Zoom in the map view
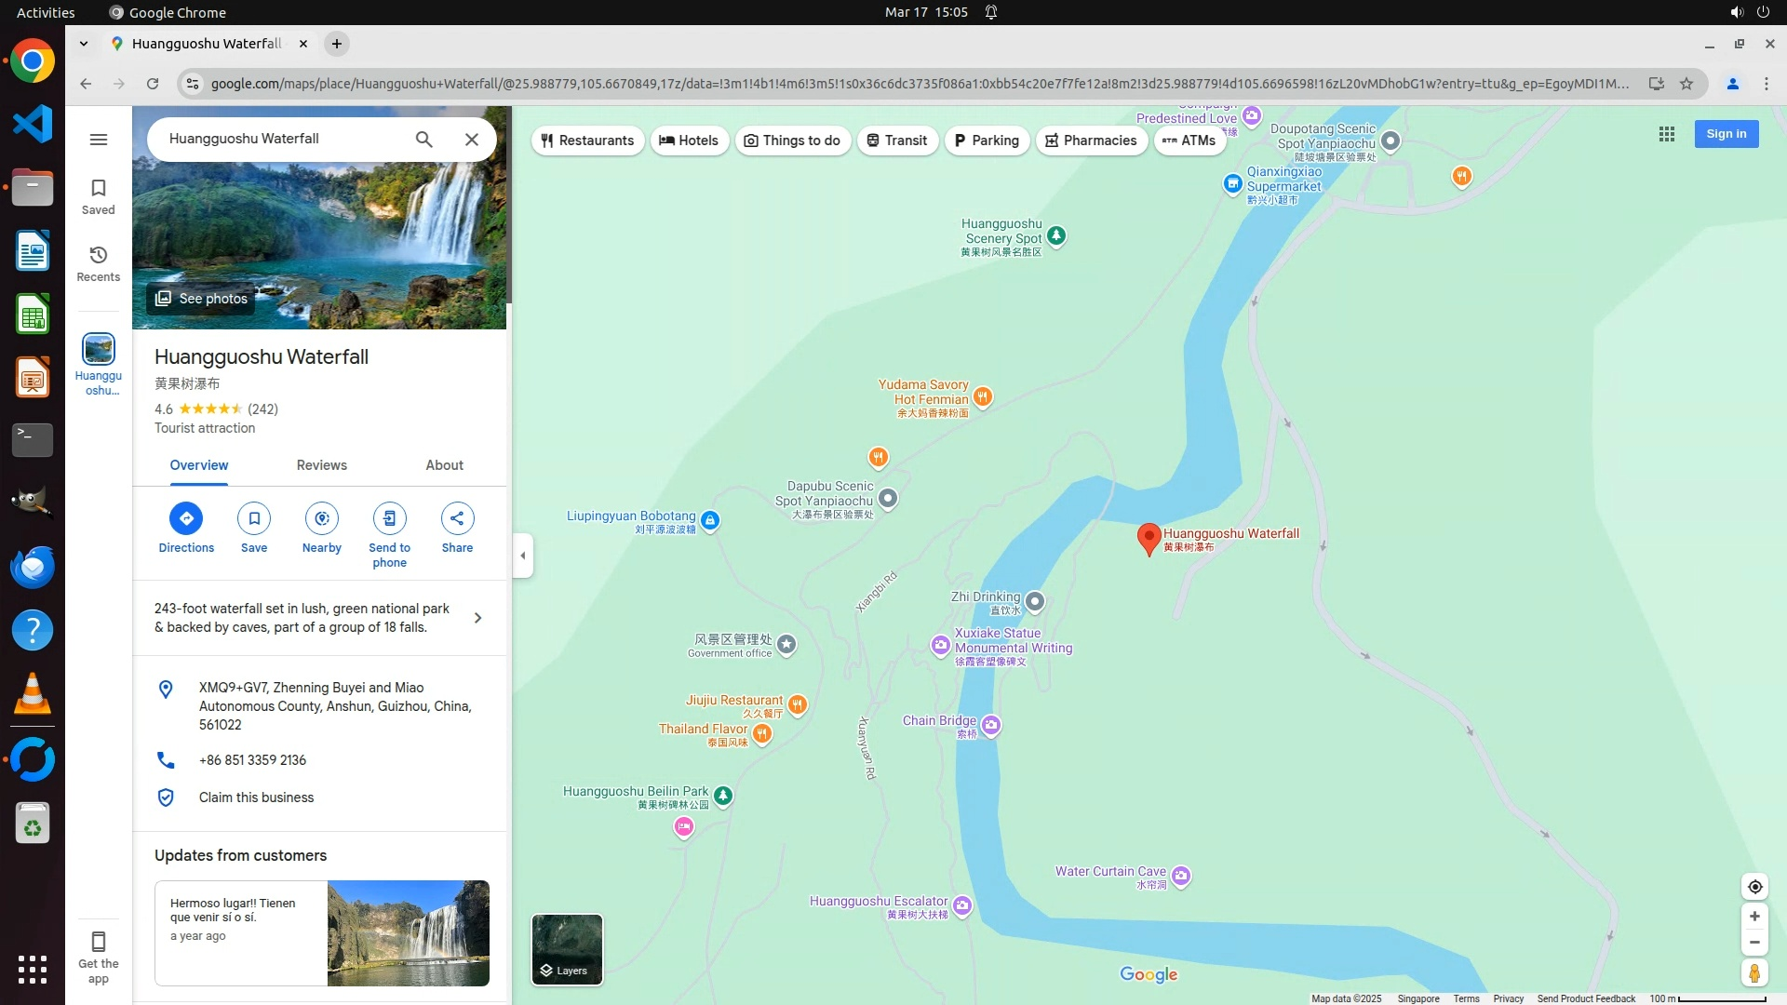This screenshot has width=1787, height=1005. click(1754, 917)
